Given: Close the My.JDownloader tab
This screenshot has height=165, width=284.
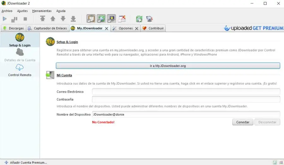Looking at the screenshot, I should [107, 28].
